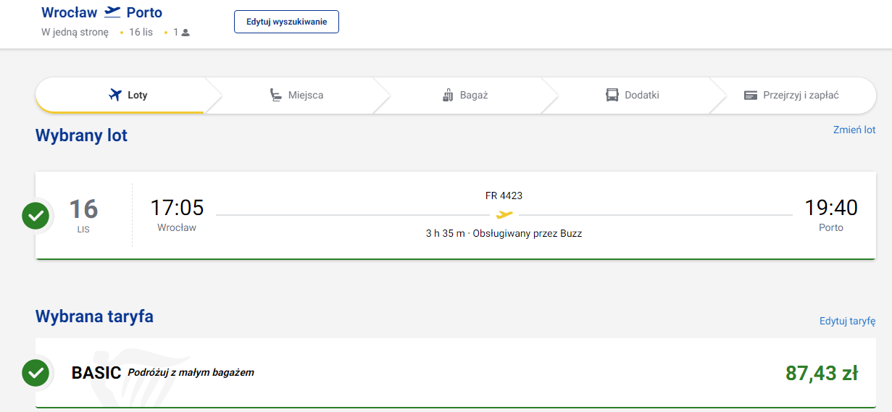The width and height of the screenshot is (892, 412).
Task: Open the Przejrzyj i zapłać step
Action: coord(791,95)
